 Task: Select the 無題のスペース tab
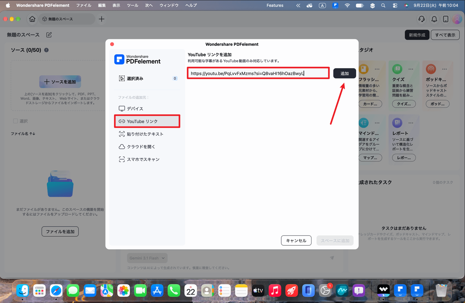[67, 19]
